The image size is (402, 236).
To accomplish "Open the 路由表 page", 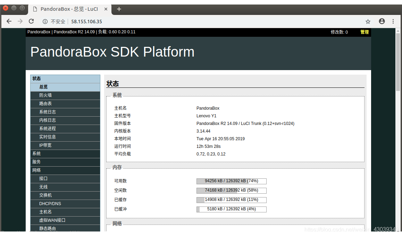I will (65, 104).
